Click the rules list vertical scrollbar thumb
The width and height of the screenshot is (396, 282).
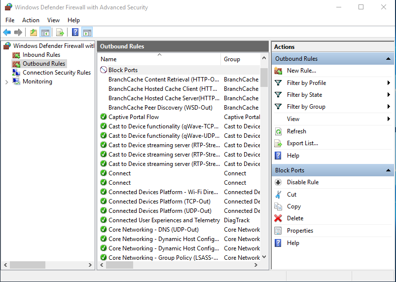(x=264, y=78)
